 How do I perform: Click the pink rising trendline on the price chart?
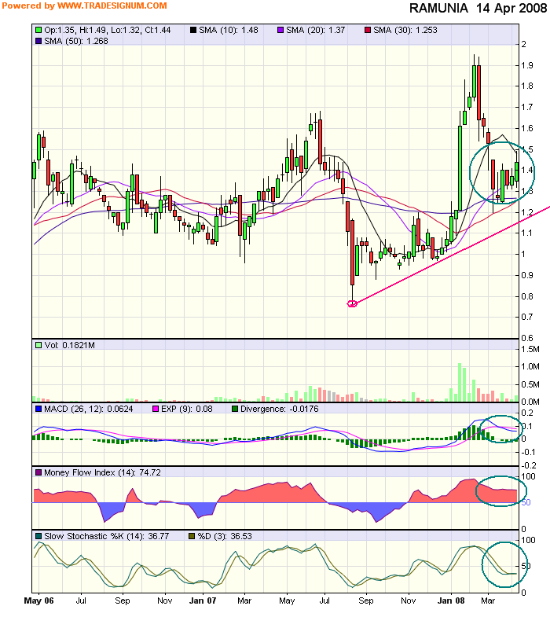click(x=440, y=255)
